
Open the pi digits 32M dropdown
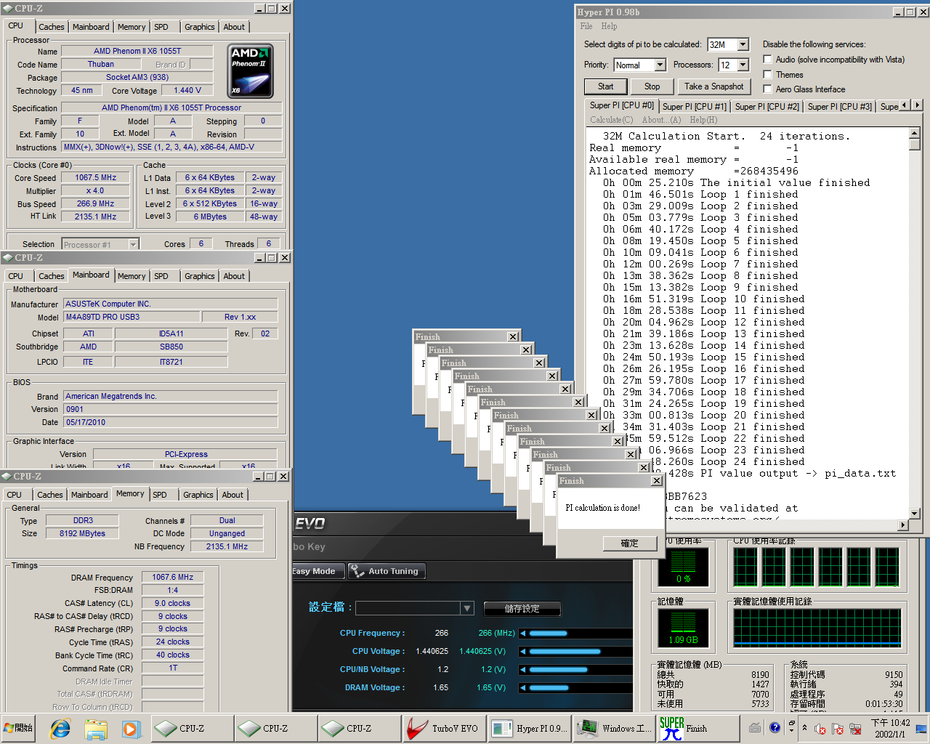click(x=743, y=44)
